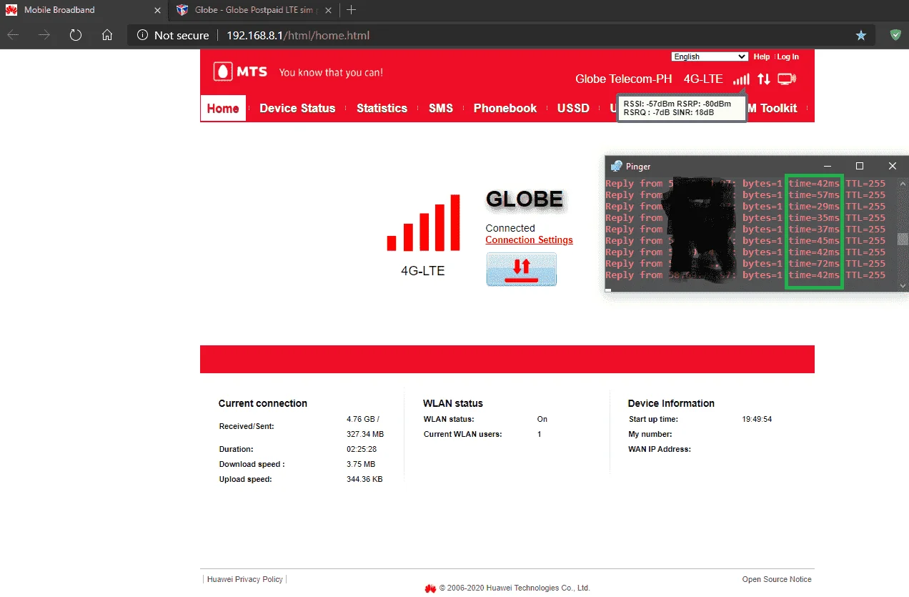Open the green shield extension icon

tap(895, 35)
